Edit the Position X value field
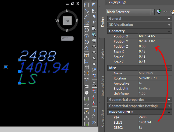Screen dimensions: 174x132 pos(155,36)
